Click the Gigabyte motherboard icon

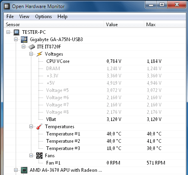24,40
